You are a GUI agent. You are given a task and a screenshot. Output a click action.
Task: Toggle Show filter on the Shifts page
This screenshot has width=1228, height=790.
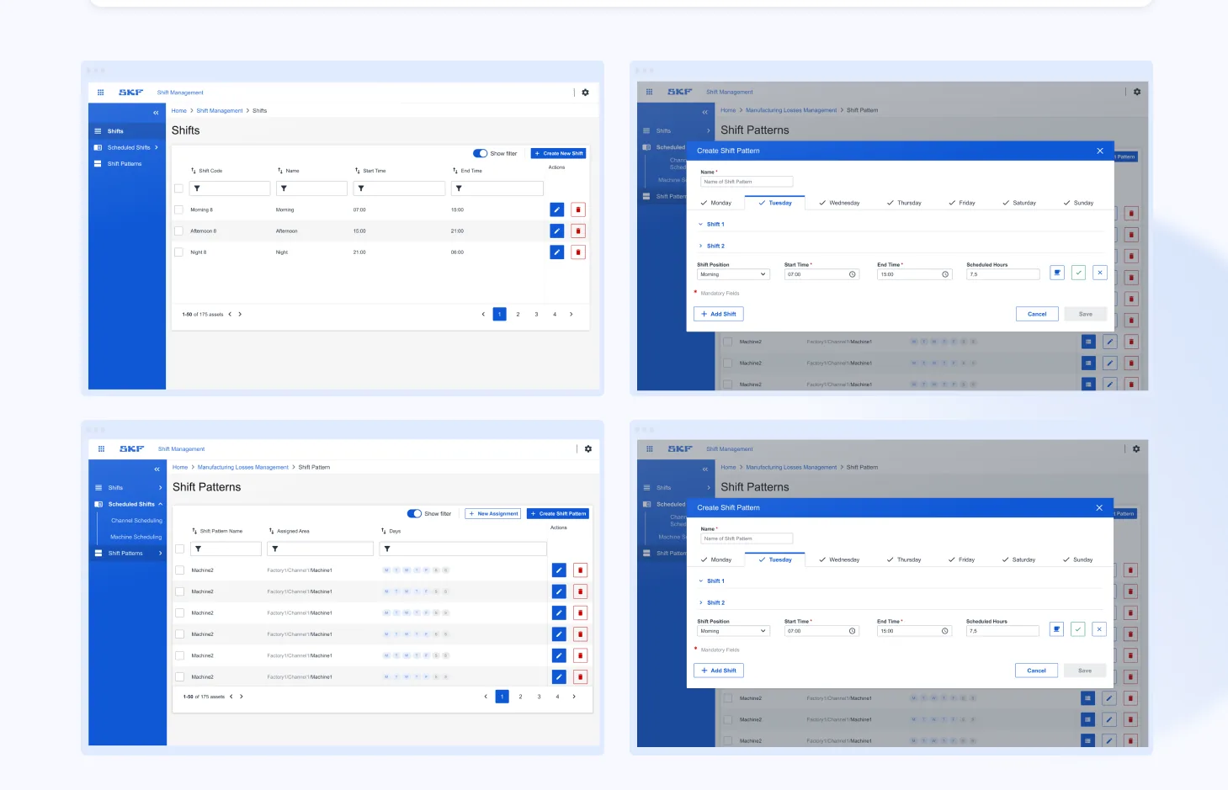click(481, 153)
